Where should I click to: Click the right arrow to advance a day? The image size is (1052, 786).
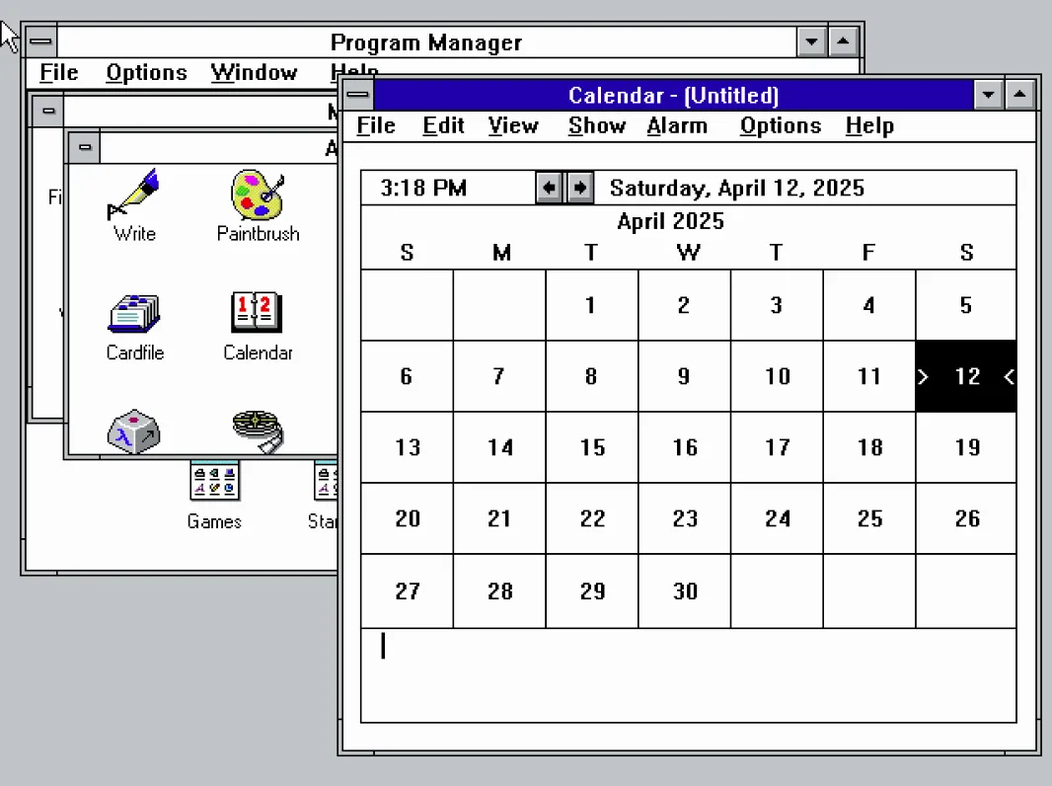coord(579,187)
